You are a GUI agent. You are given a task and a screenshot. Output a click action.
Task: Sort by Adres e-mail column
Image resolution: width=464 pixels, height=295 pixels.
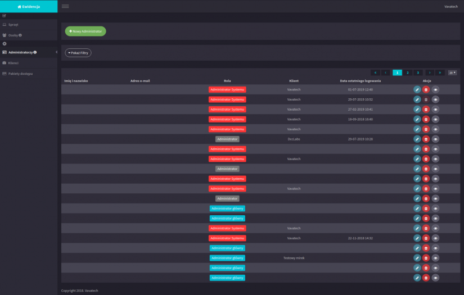tap(140, 81)
